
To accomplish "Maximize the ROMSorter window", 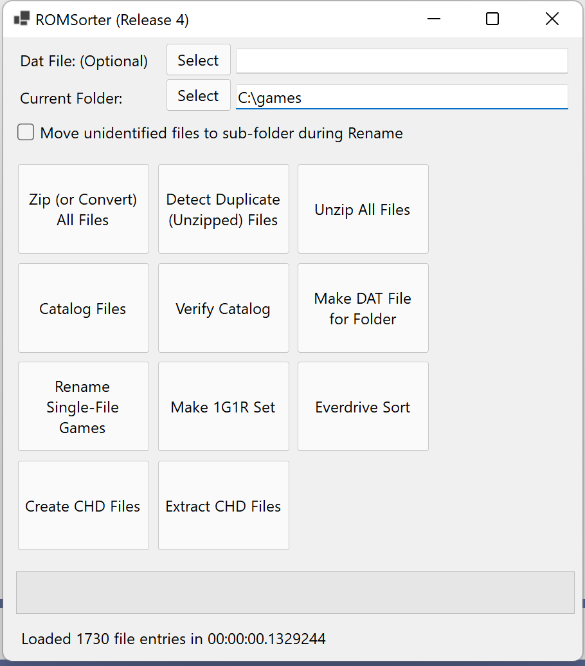I will coord(492,19).
